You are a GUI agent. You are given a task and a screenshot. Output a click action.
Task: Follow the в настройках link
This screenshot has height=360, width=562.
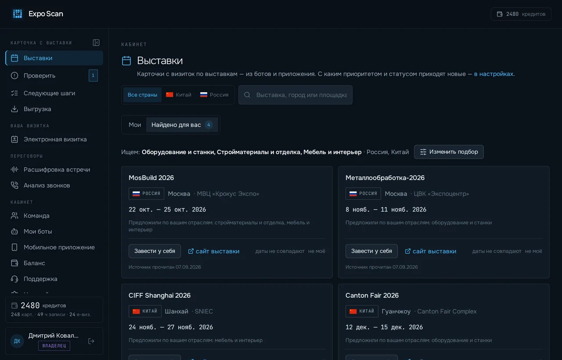[x=494, y=74]
